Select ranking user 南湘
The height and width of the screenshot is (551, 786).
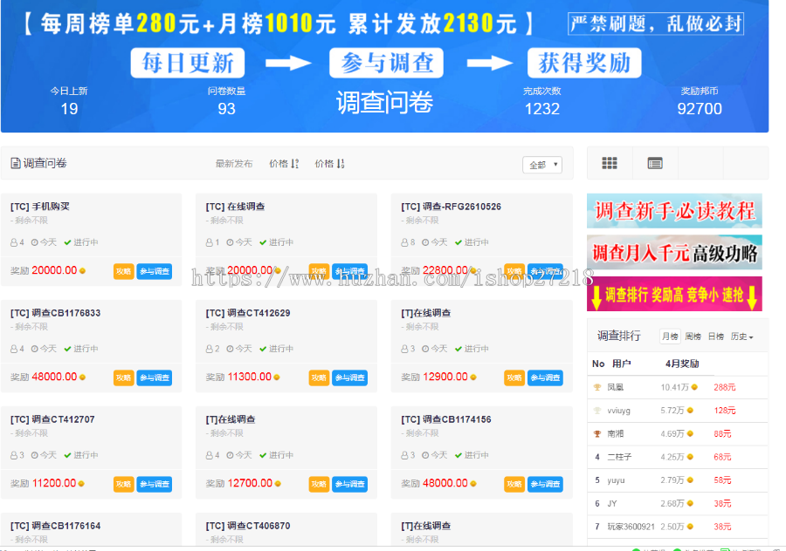coord(616,434)
